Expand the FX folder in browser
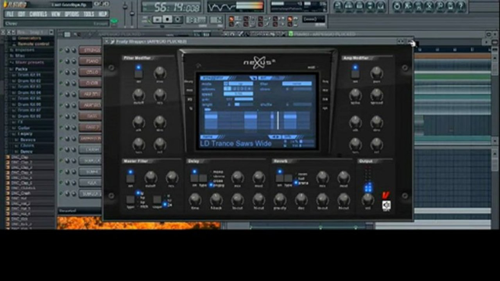The width and height of the screenshot is (500, 281). click(20, 122)
